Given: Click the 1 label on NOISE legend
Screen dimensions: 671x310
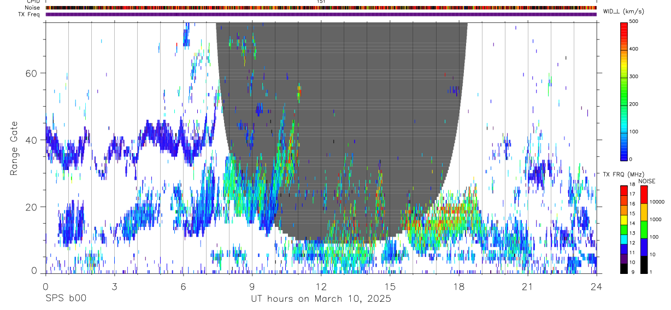Looking at the screenshot, I should (652, 272).
